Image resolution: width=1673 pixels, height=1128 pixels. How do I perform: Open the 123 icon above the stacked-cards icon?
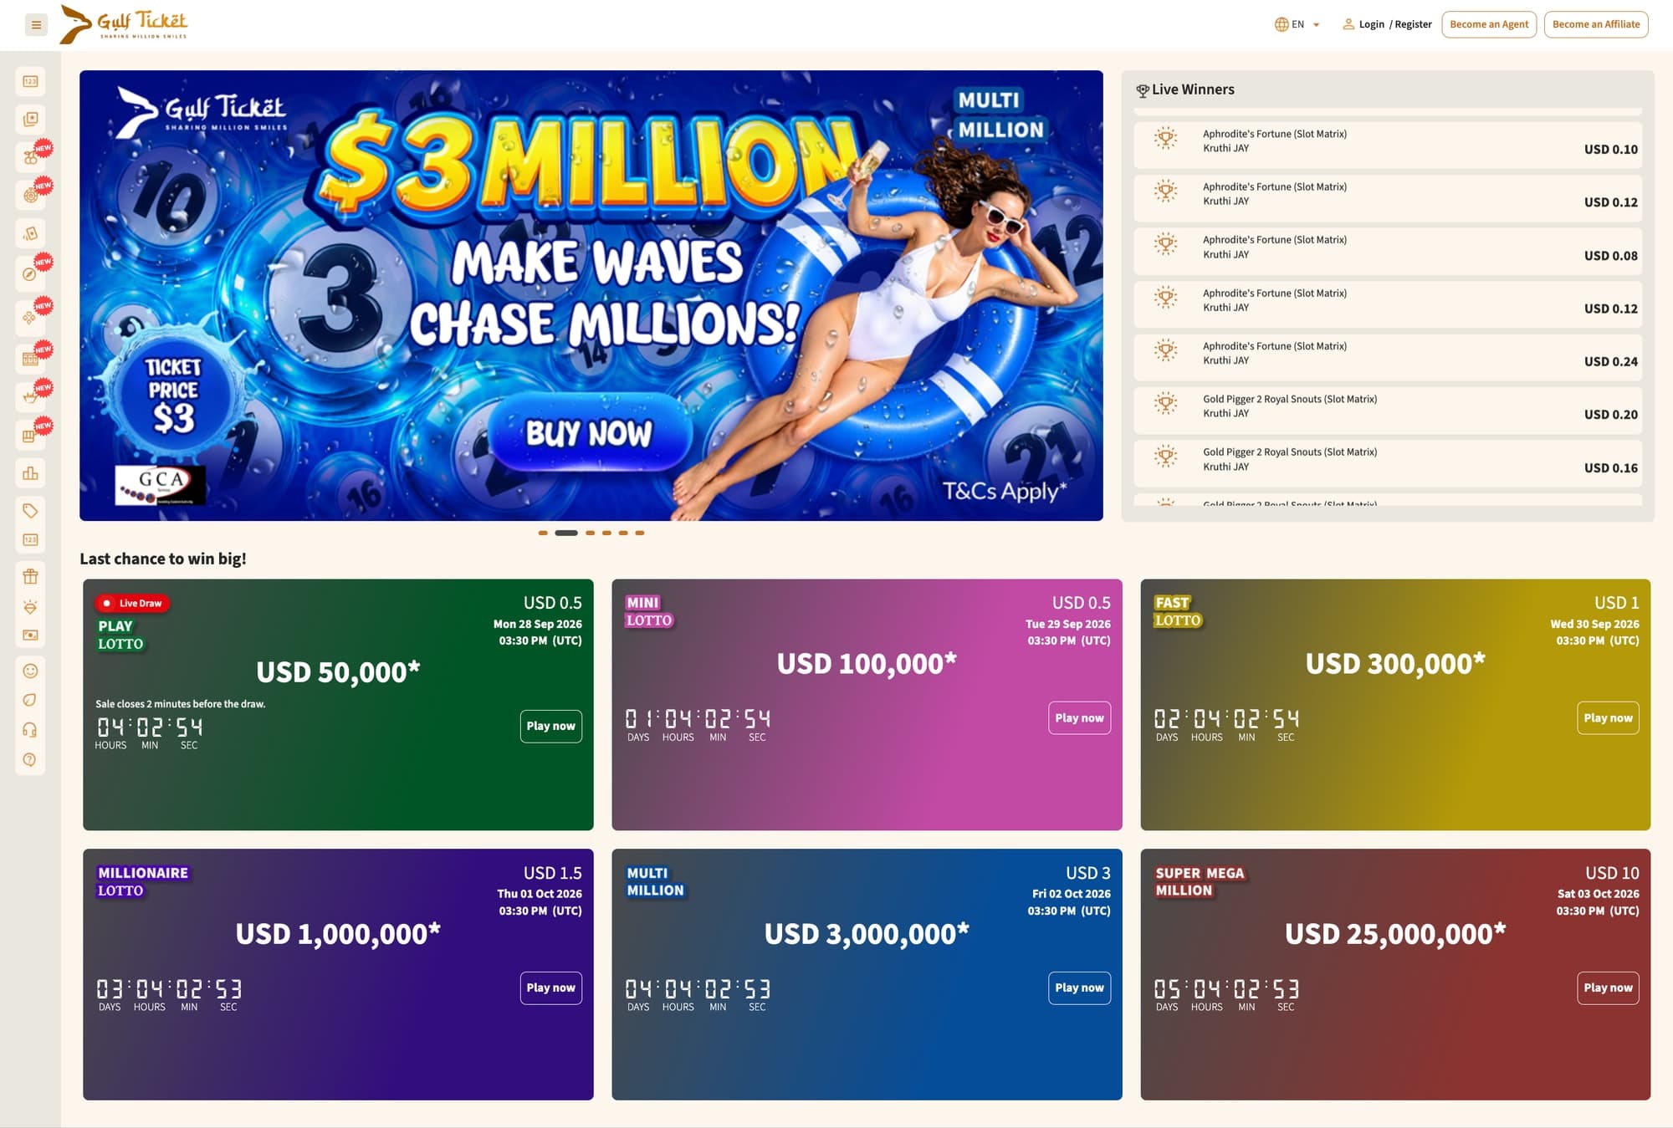click(x=30, y=81)
